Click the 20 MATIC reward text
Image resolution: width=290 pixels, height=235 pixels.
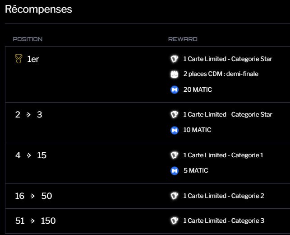click(x=198, y=89)
